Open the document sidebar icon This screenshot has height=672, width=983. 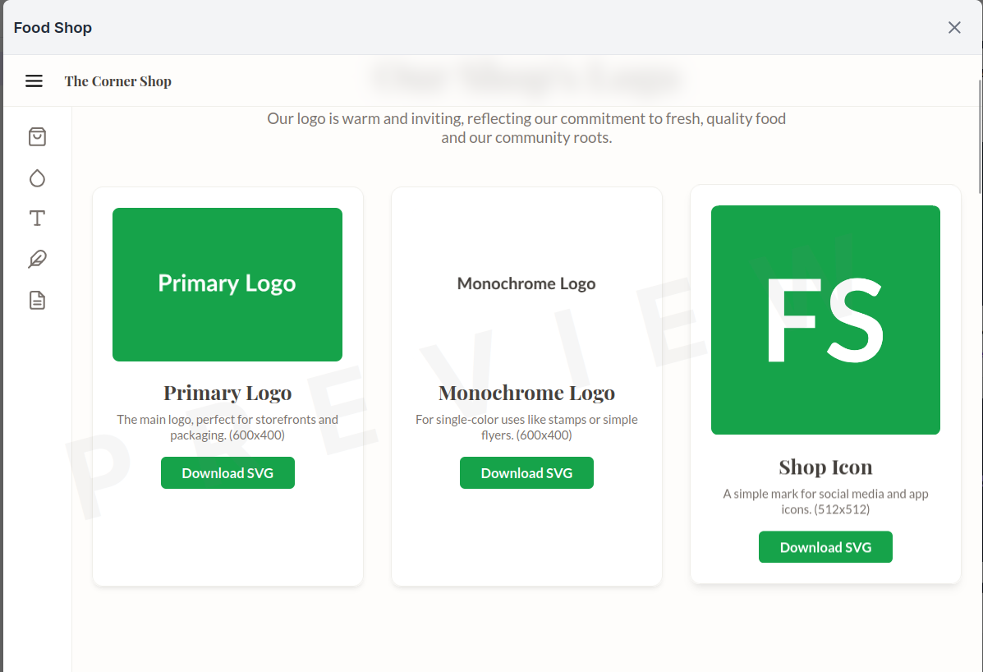[37, 301]
